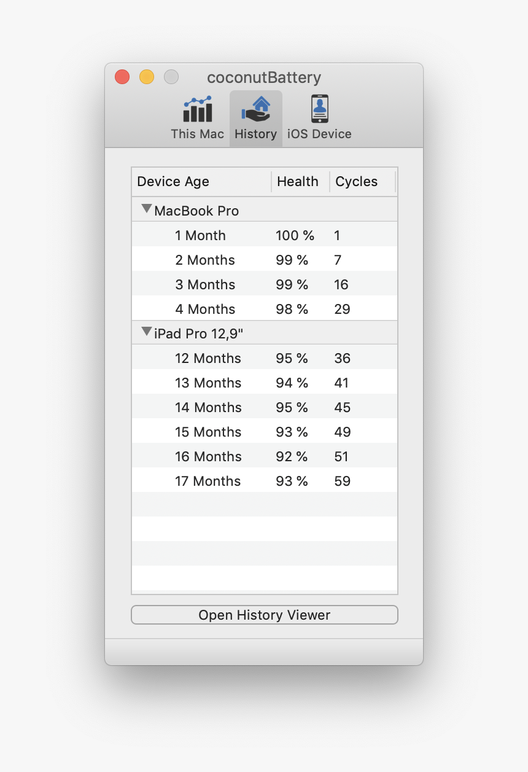Select the 3 Months row
Image resolution: width=528 pixels, height=772 pixels.
click(265, 284)
